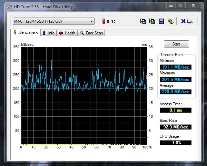This screenshot has width=207, height=166.
Task: Click the 0 °C temperature reading
Action: coord(111,21)
